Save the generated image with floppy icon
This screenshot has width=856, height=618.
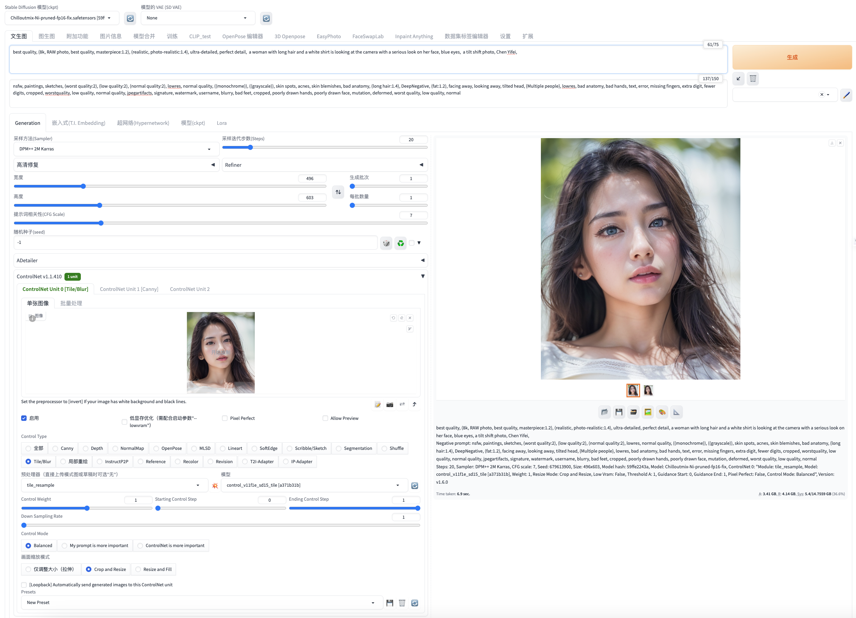[x=619, y=412]
